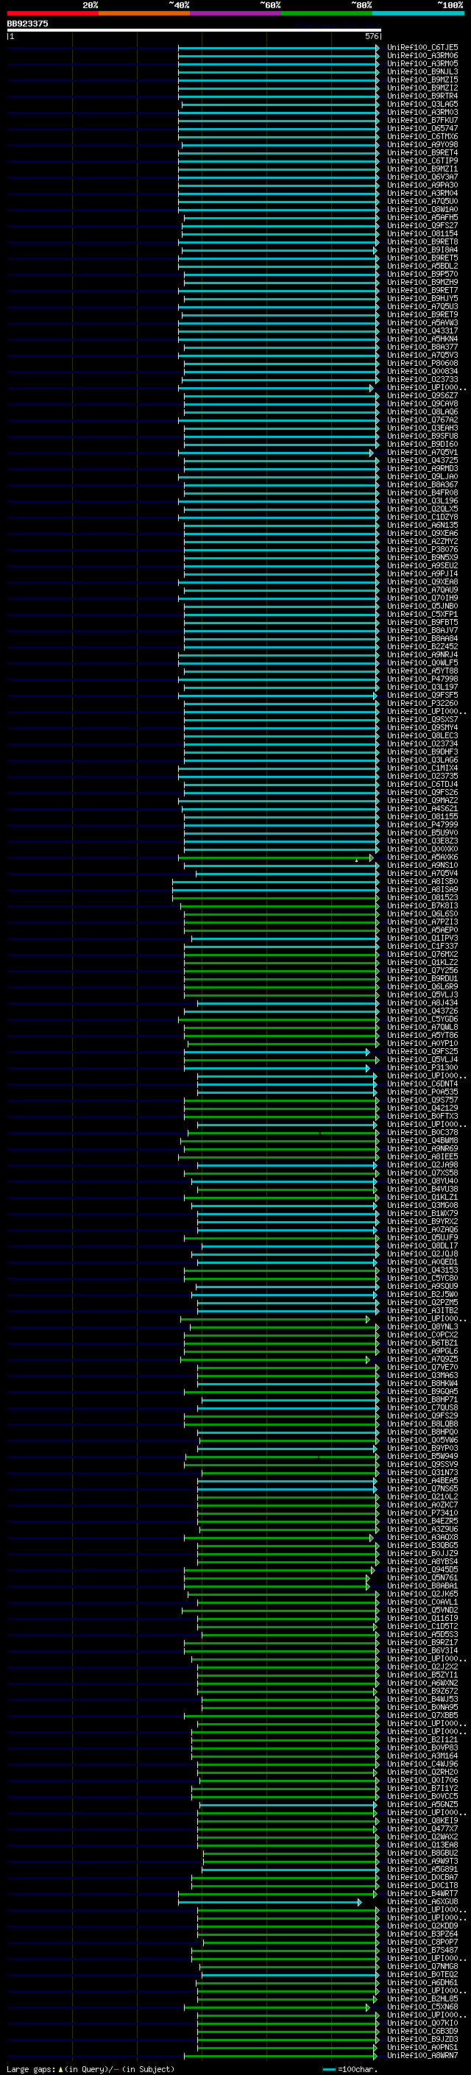Screen dimensions: 471x2075
Task: Click the label UniRef100_A9Y098
Action: point(422,144)
